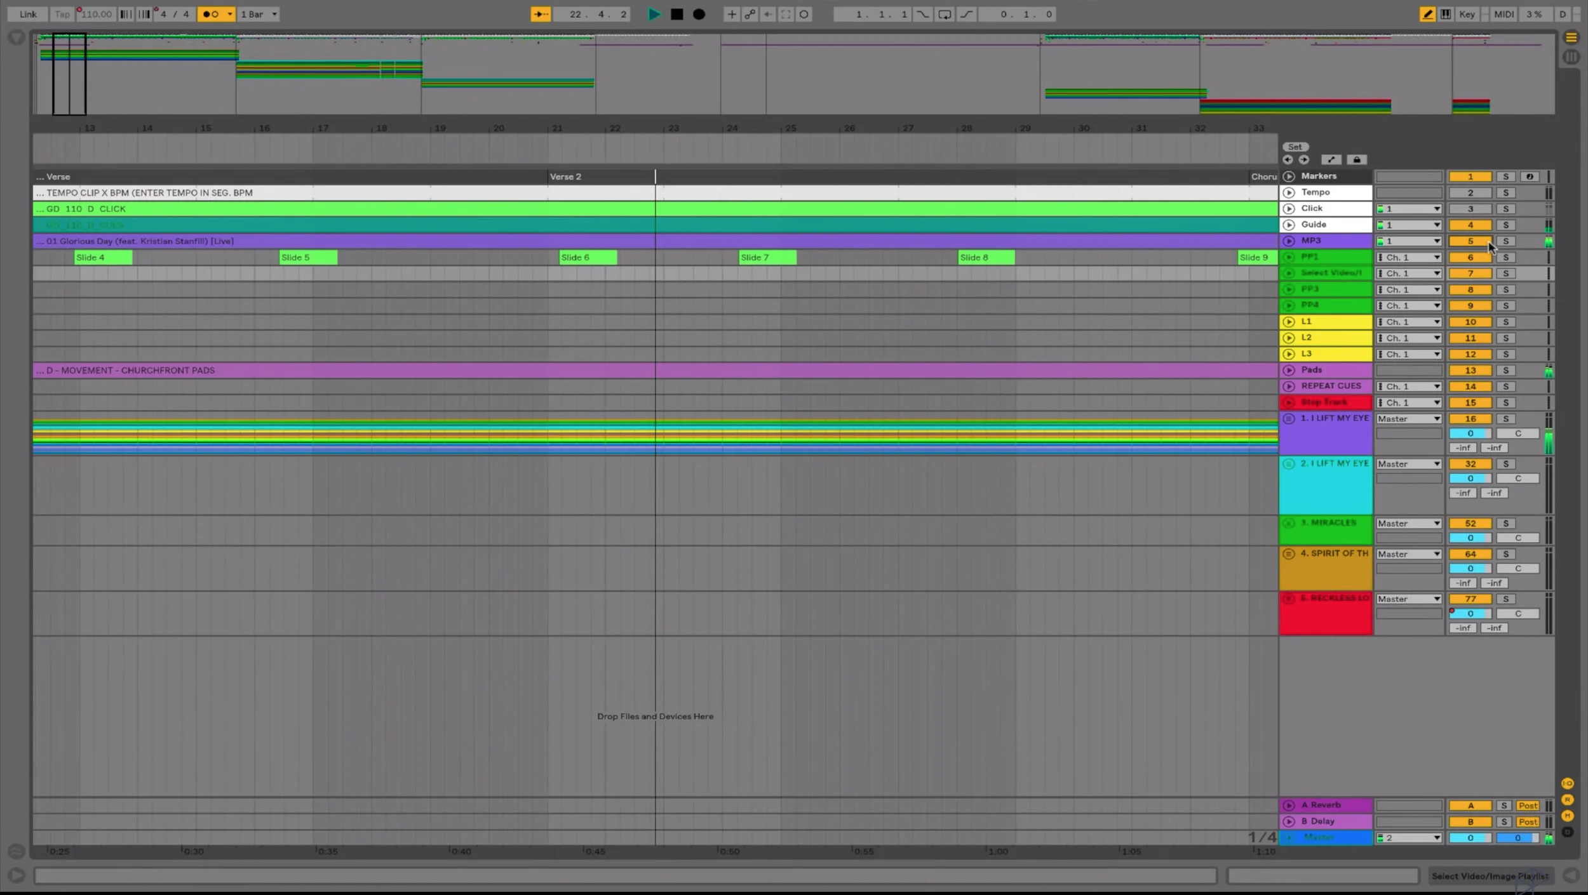The height and width of the screenshot is (895, 1588).
Task: Open the MIDI map mode
Action: coord(1504,14)
